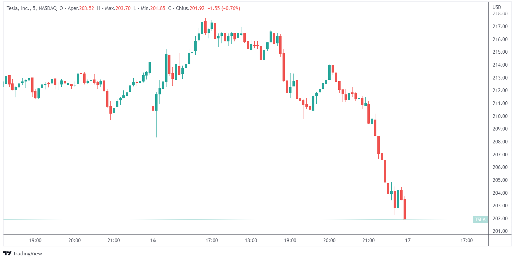Screen dimensions: 513x259
Task: Click the 16 date marker on the time axis
Action: coord(153,240)
